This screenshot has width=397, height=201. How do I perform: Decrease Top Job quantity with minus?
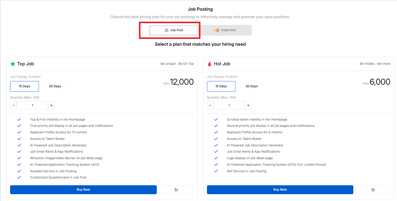coord(13,105)
